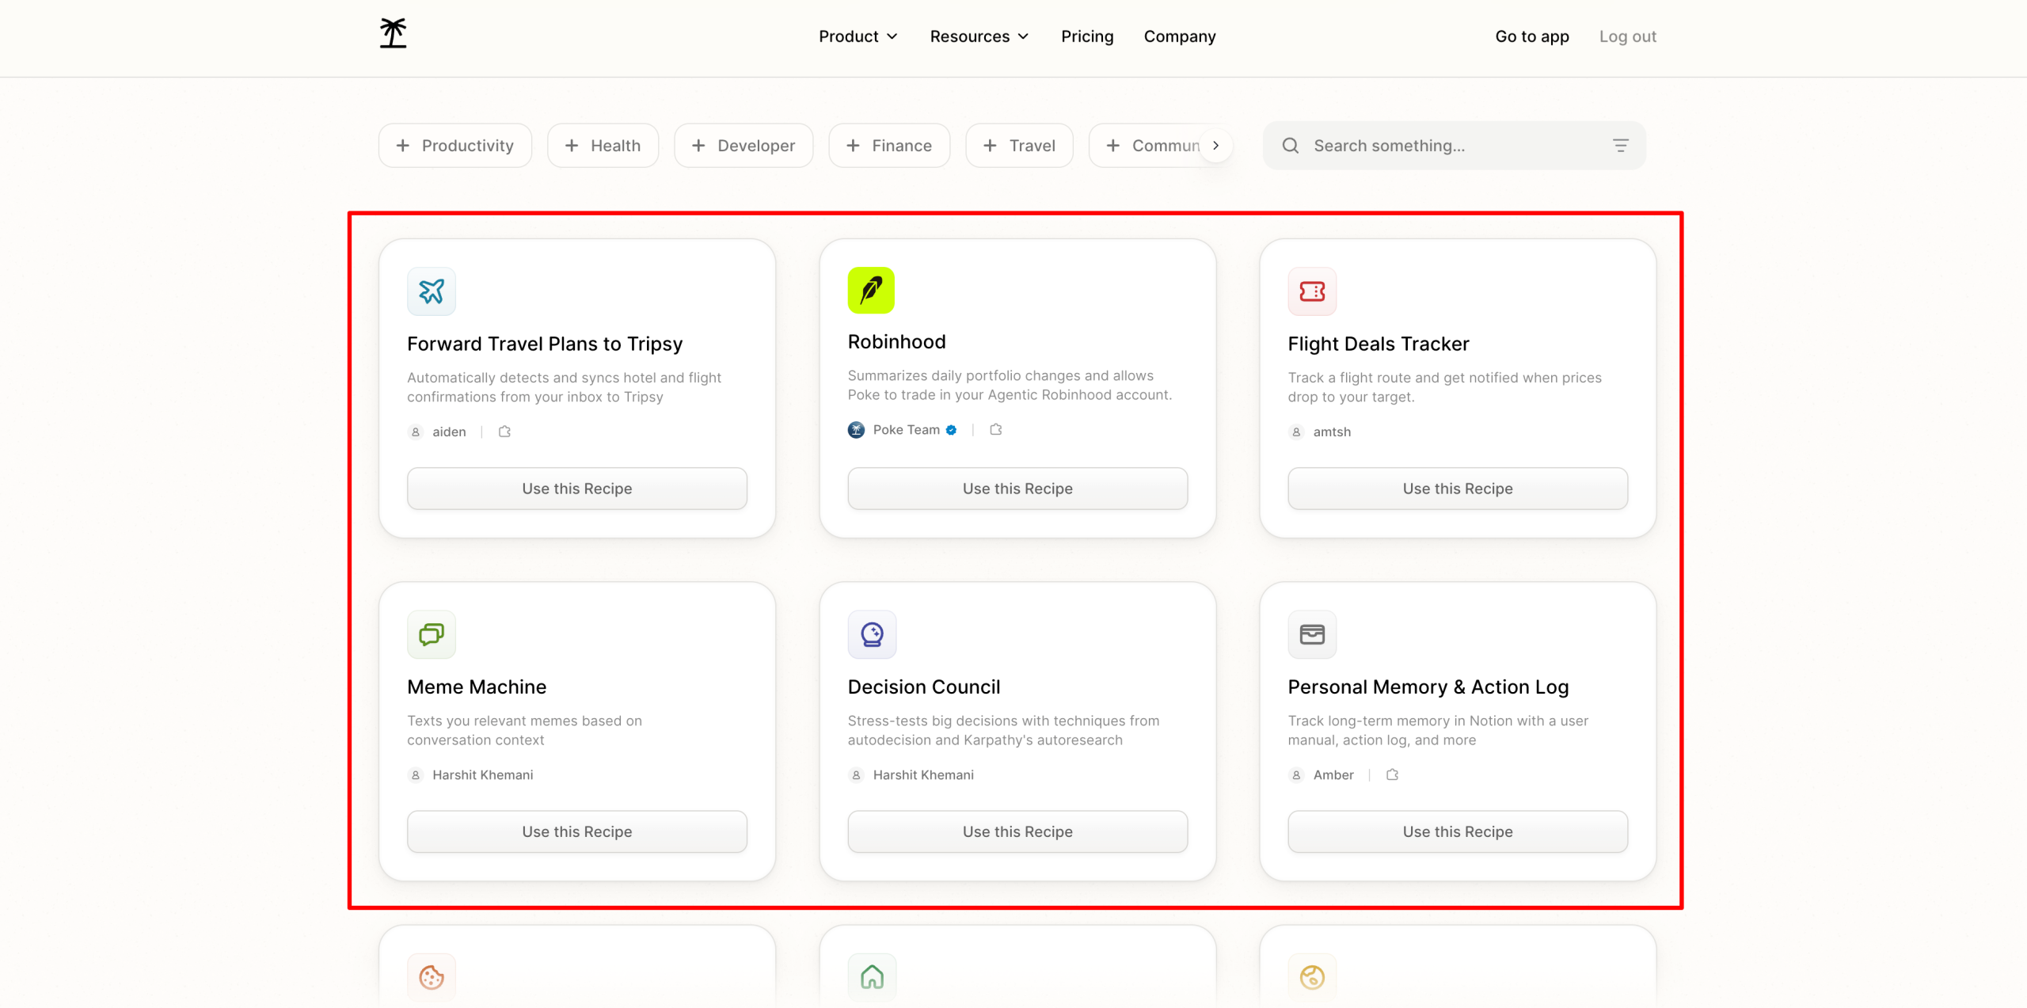Open the Meme Machine title
The height and width of the screenshot is (1008, 2027).
click(477, 687)
